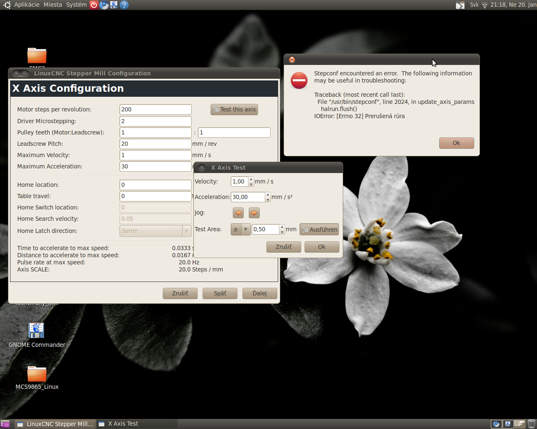Expand the Test Area direction dropdown arrow
Image resolution: width=537 pixels, height=429 pixels.
point(246,230)
